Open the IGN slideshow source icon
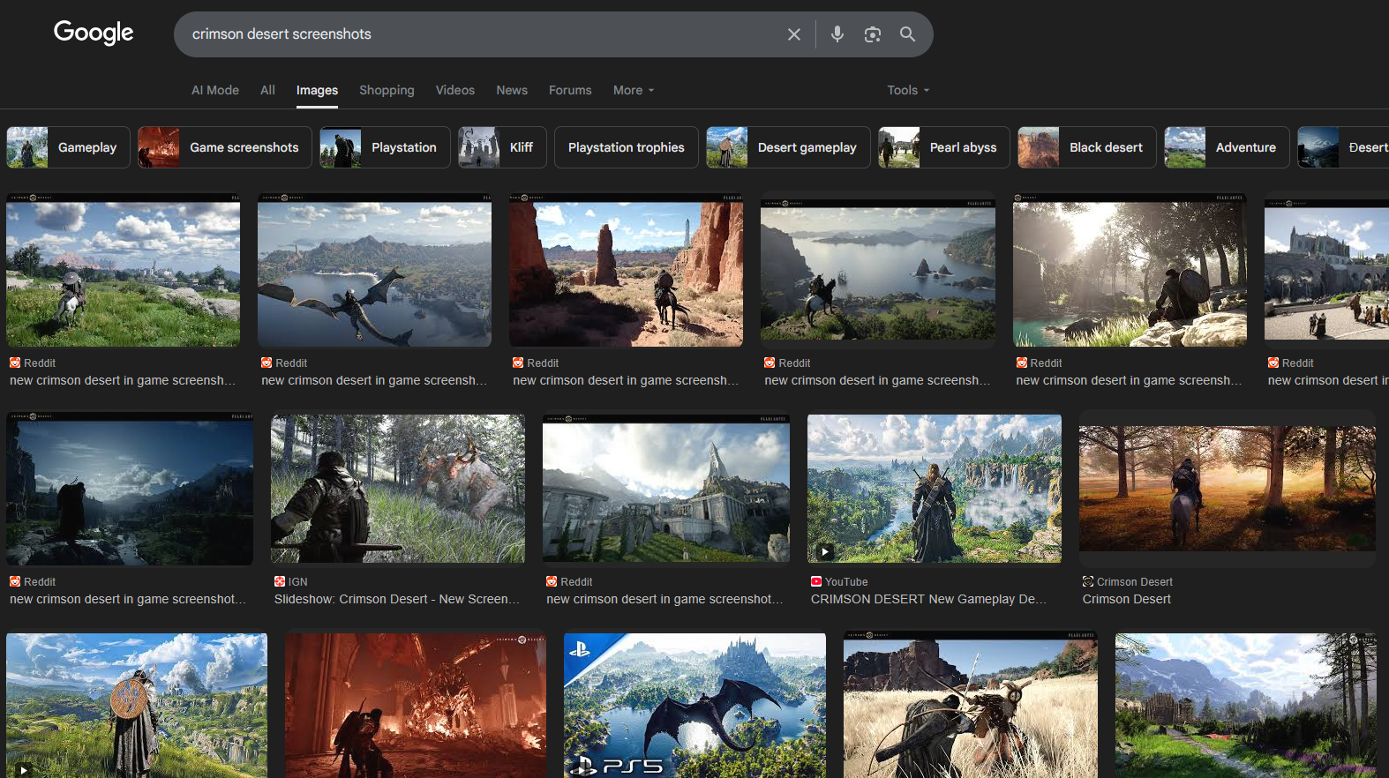The image size is (1389, 778). pos(280,581)
